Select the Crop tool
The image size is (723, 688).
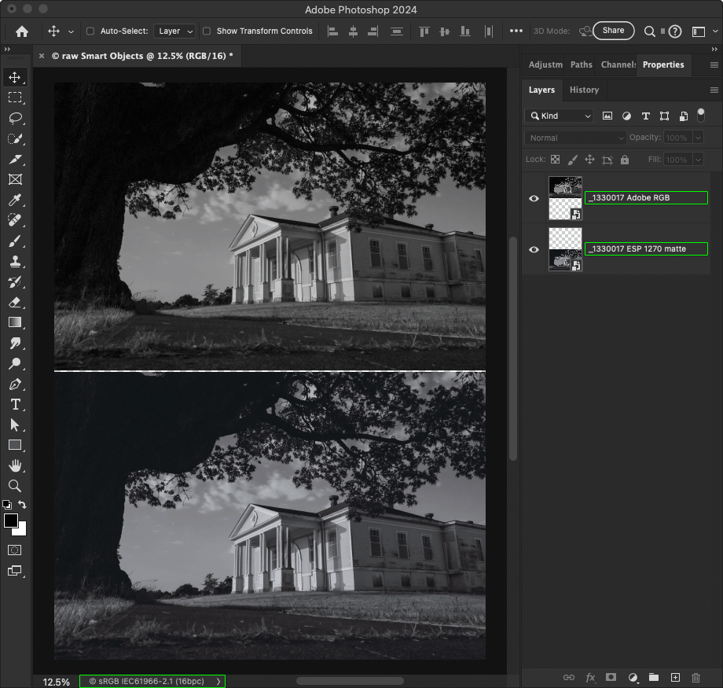15,159
